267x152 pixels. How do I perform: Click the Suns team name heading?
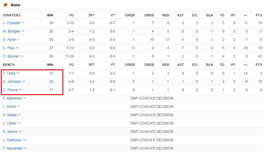coord(15,5)
